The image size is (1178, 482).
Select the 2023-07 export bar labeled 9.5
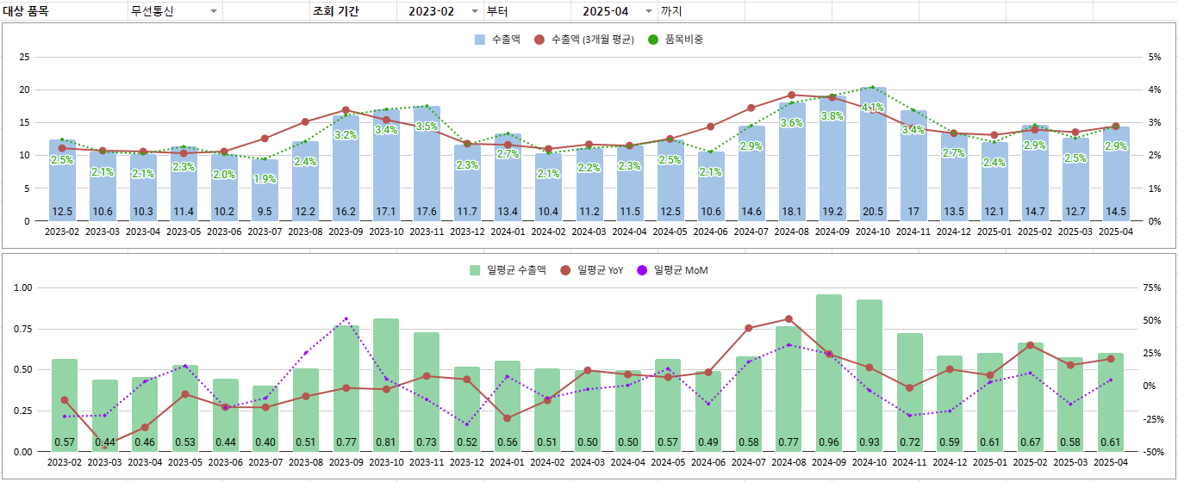265,189
